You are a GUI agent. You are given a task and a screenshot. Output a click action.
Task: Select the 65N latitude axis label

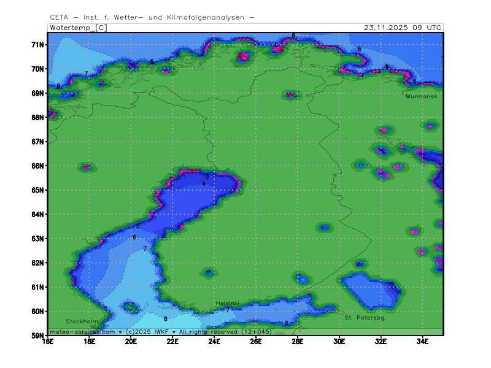pyautogui.click(x=38, y=190)
